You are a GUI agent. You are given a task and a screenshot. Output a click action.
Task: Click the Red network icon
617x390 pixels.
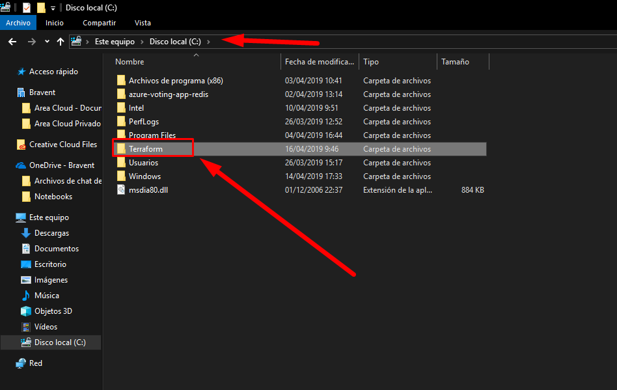[x=21, y=363]
